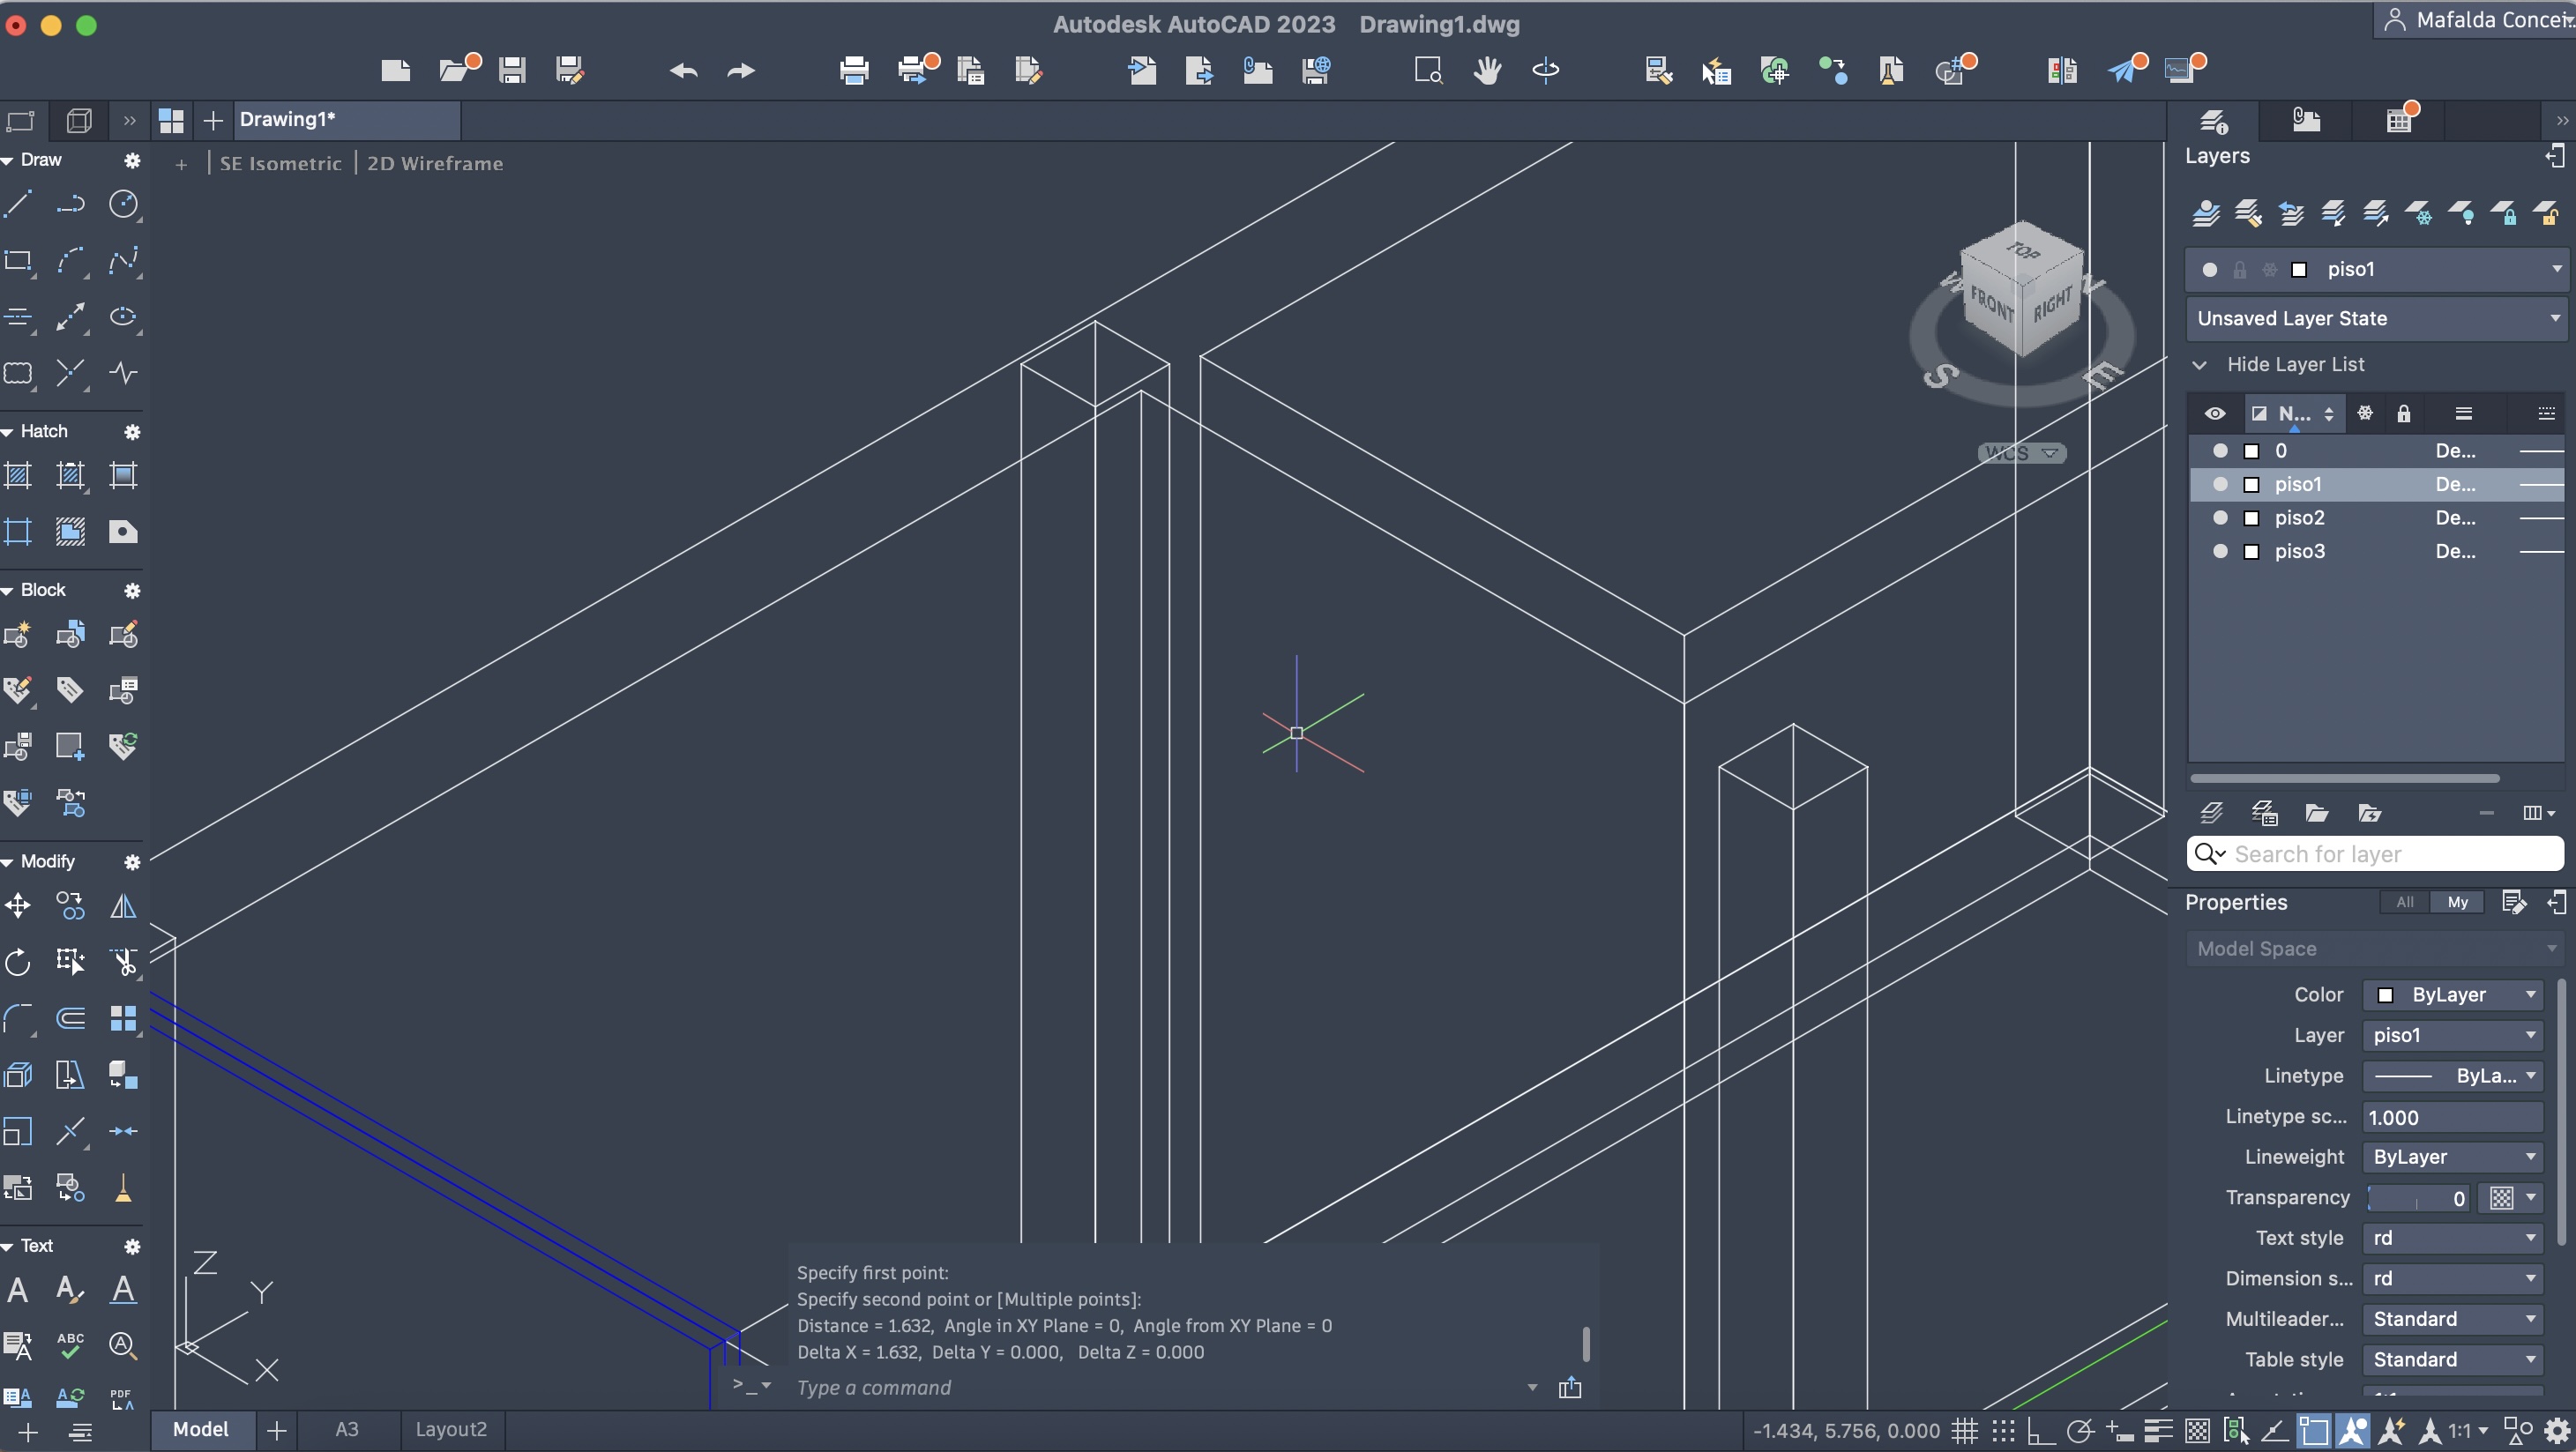Click the Move tool in Modify panel
The image size is (2576, 1452).
click(18, 906)
